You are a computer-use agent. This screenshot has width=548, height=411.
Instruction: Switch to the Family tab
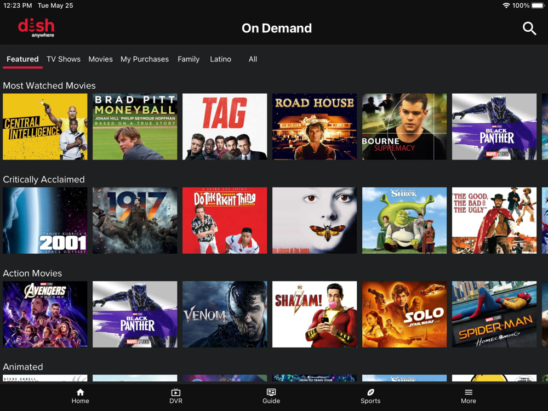(x=189, y=59)
